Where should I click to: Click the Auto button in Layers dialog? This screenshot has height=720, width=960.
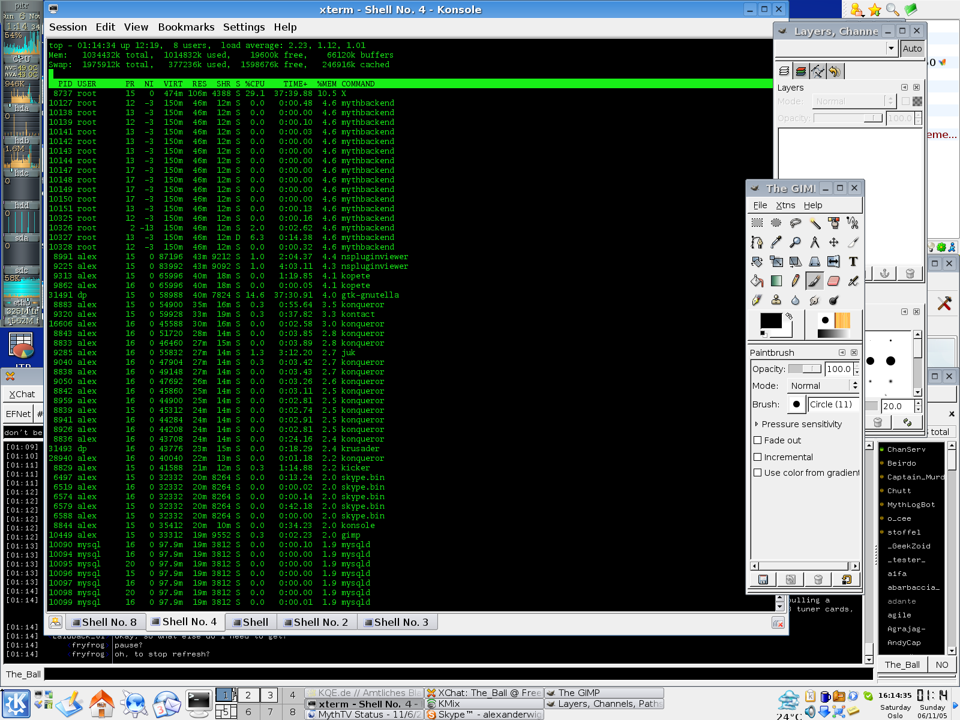tap(912, 49)
